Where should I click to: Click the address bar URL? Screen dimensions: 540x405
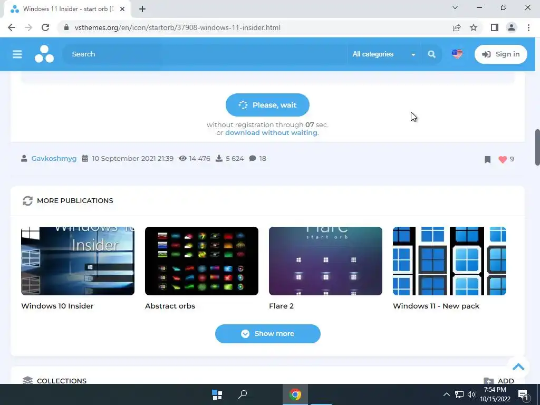(x=177, y=27)
